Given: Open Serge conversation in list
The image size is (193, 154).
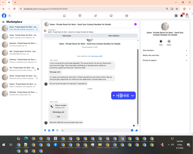Looking at the screenshot, I should coord(20,36).
